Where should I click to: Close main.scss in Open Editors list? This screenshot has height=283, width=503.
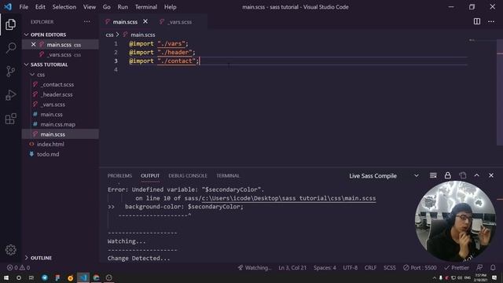point(33,44)
